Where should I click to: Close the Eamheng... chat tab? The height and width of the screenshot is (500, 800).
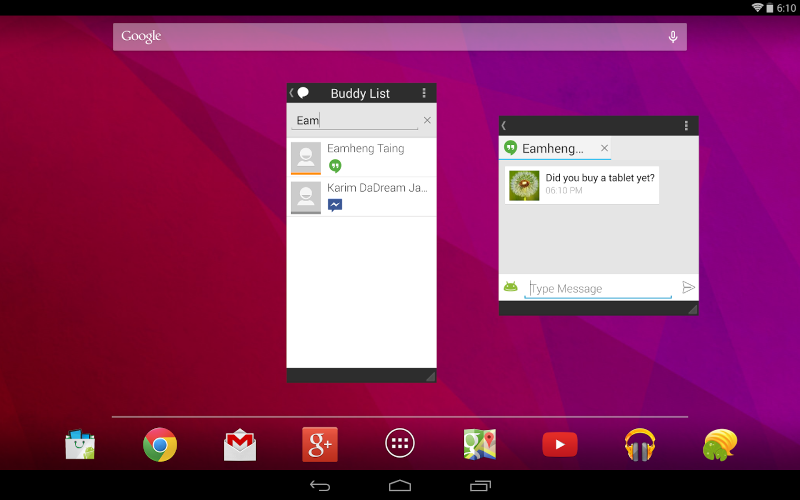tap(604, 148)
